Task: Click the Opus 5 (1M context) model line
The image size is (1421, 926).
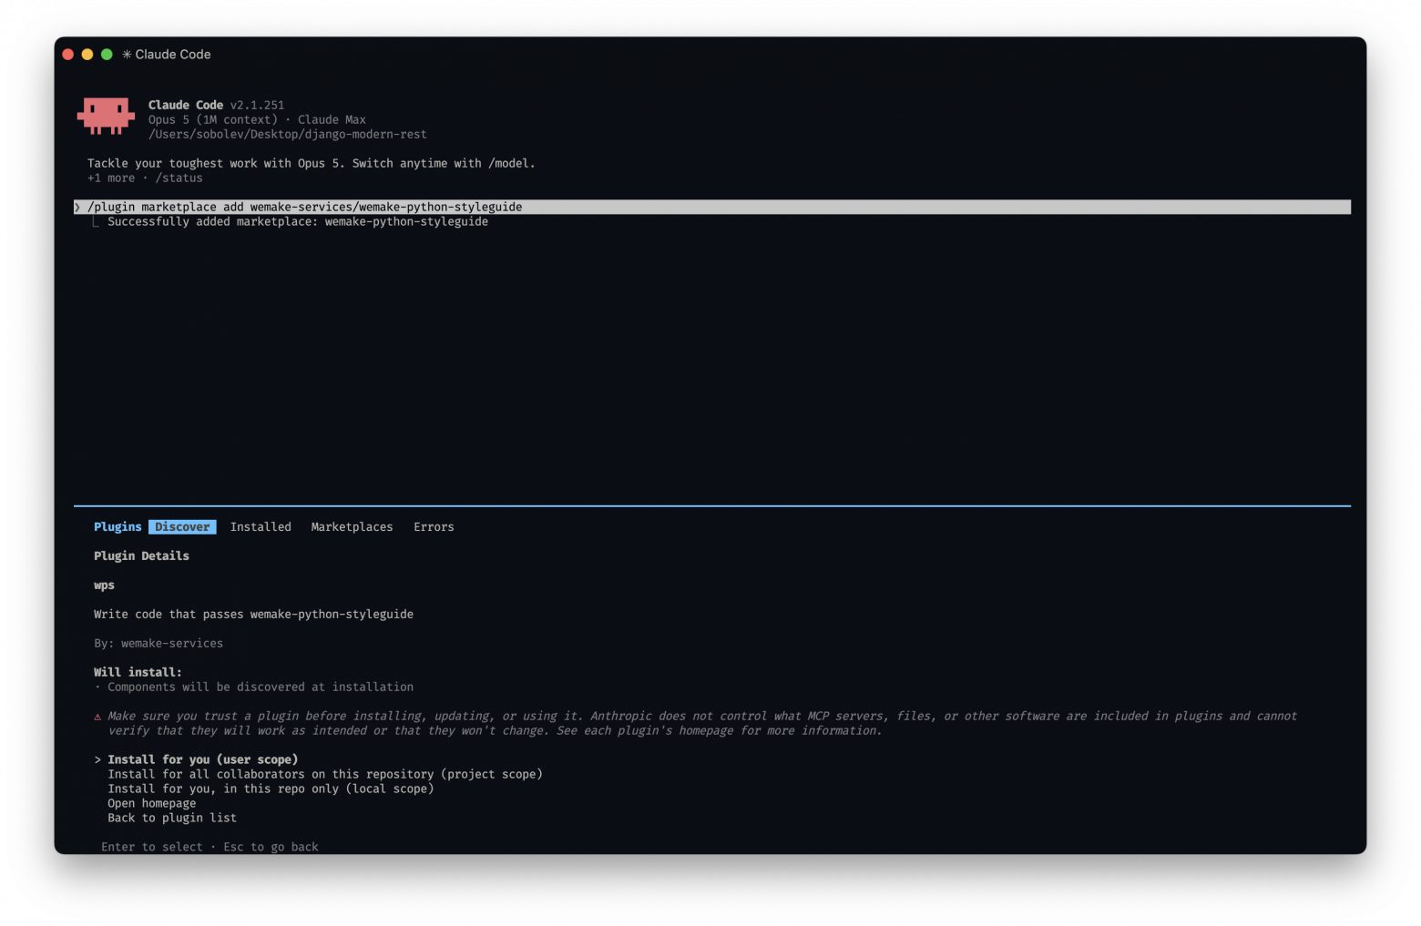Action: [x=257, y=119]
